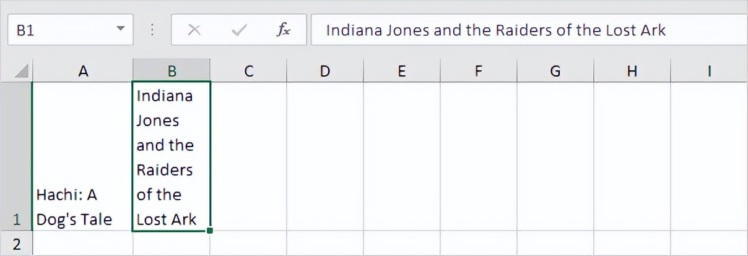Viewport: 748px width, 256px height.
Task: Select column E header
Action: point(401,71)
